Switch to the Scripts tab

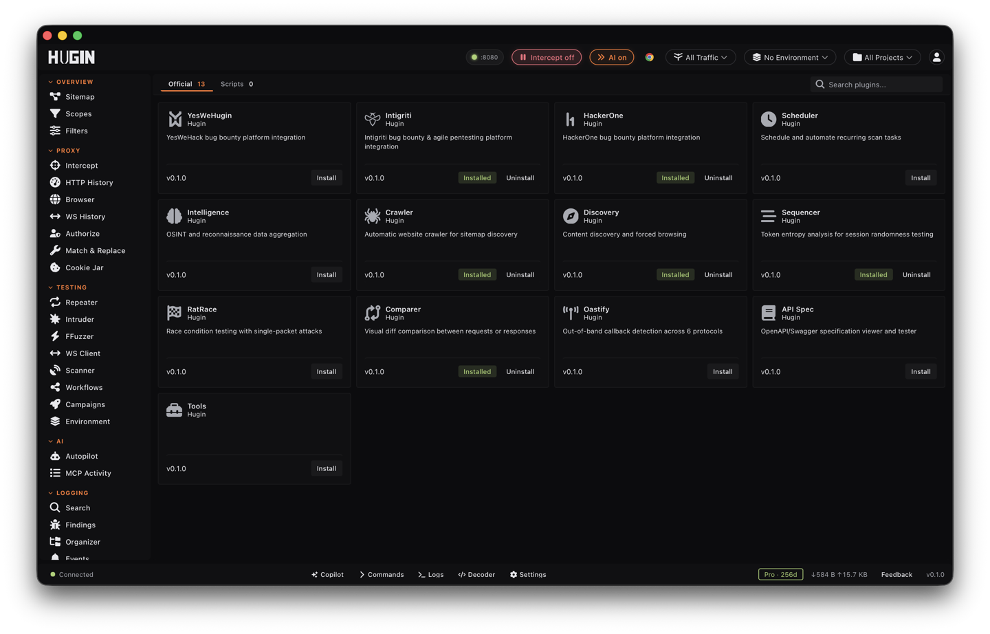pyautogui.click(x=236, y=84)
